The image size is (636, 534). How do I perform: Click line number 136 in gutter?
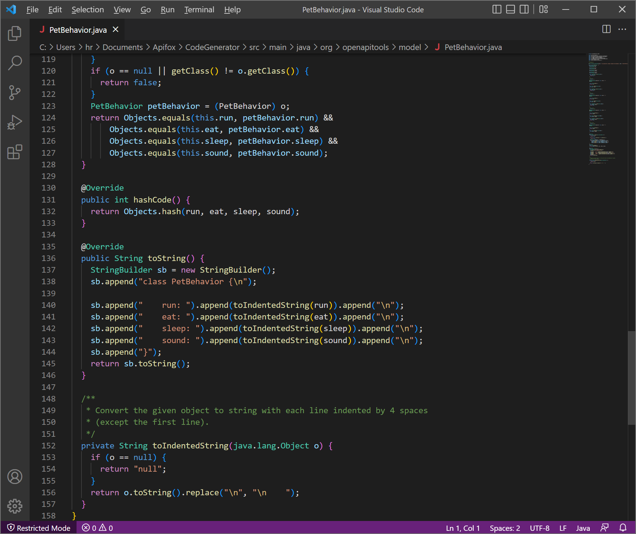[x=48, y=258]
